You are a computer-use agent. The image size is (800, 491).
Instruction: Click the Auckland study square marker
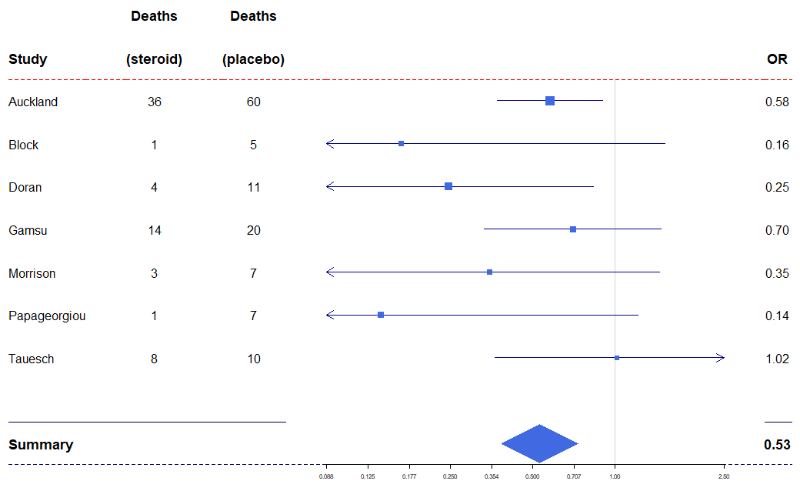[550, 101]
